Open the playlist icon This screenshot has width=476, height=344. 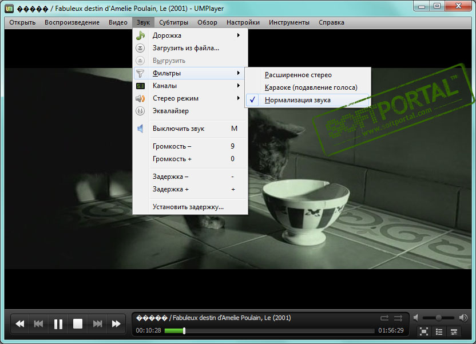point(439,331)
